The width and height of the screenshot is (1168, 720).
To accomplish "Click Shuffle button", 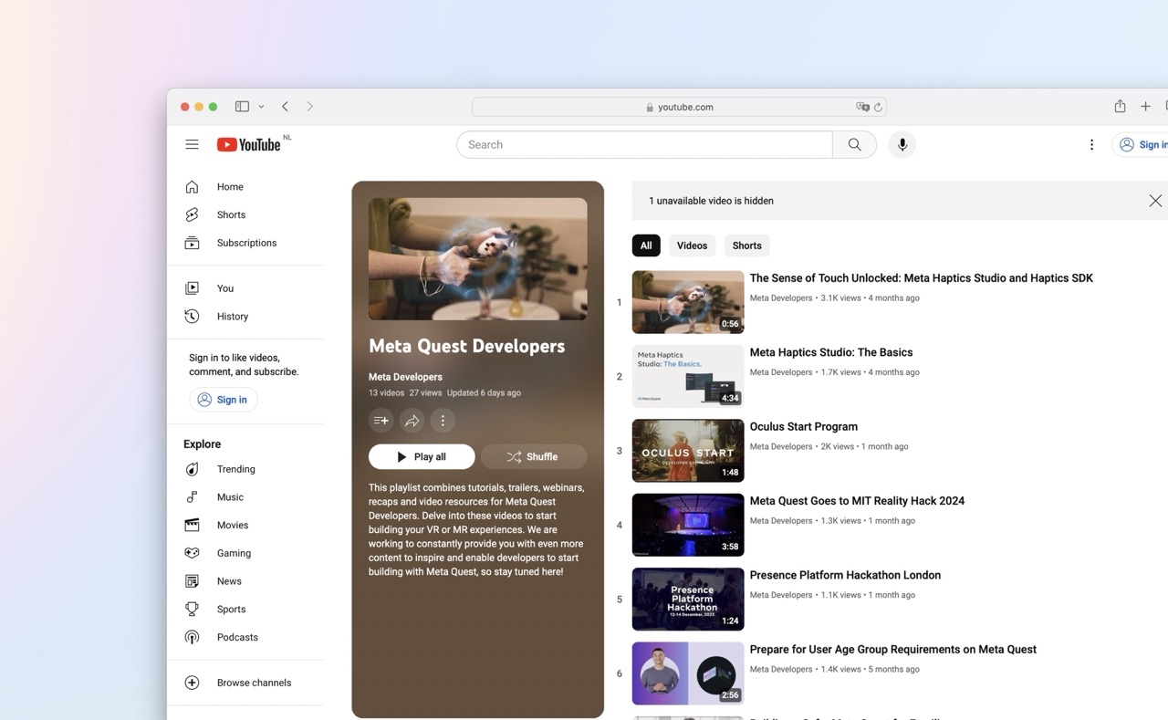I will tap(533, 456).
